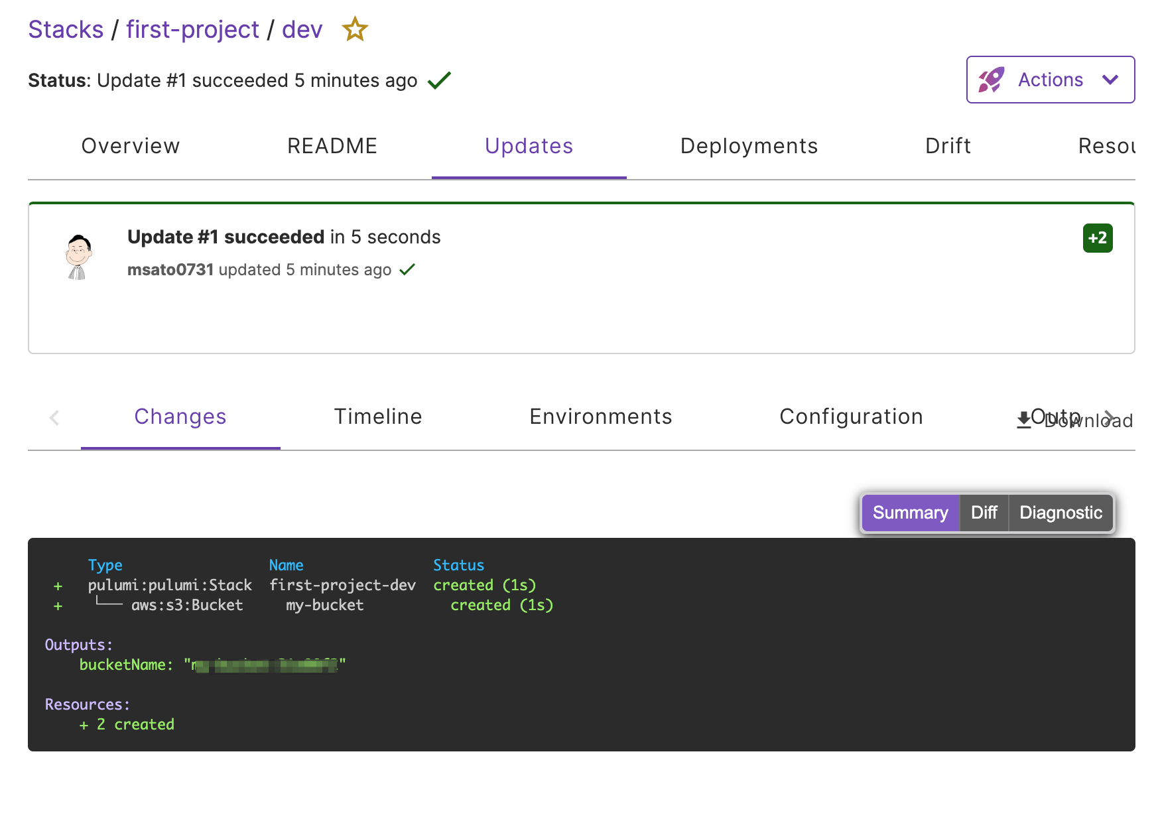
Task: Click the aws:s3:Bucket resource row
Action: (x=187, y=606)
